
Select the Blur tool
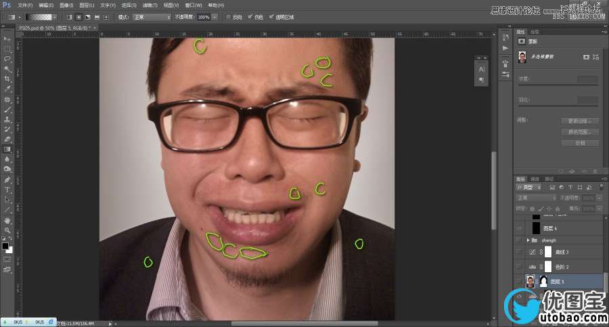[x=7, y=159]
